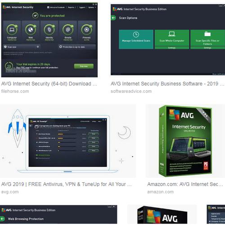
Task: Click the folder icon on Scan Specific Files
Action: (x=207, y=34)
